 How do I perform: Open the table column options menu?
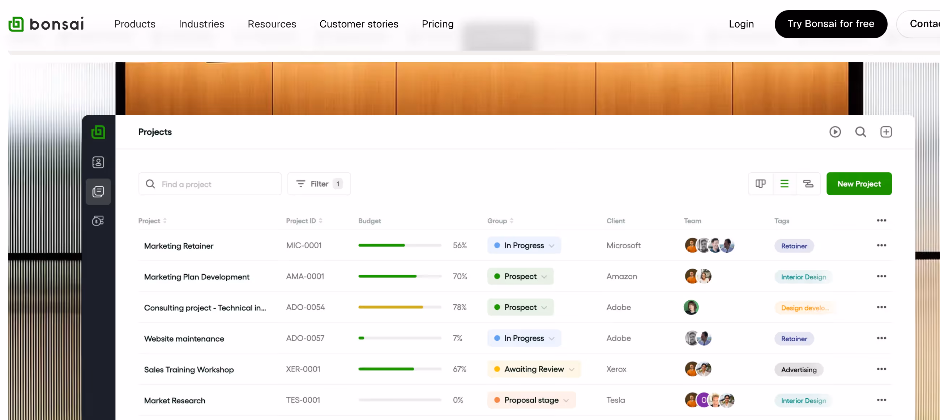click(x=881, y=220)
